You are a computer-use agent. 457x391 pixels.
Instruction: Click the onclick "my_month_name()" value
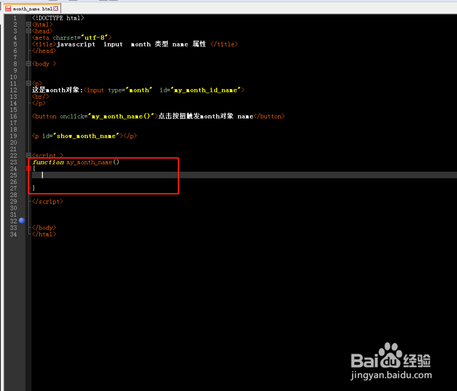click(x=121, y=116)
